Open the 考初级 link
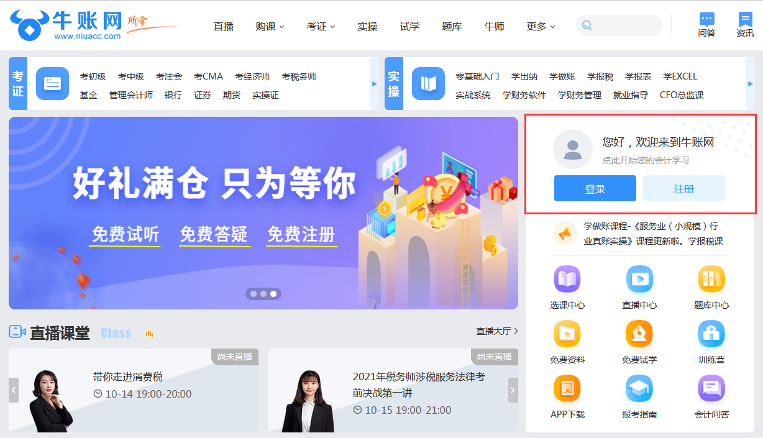The width and height of the screenshot is (763, 438). coord(93,76)
